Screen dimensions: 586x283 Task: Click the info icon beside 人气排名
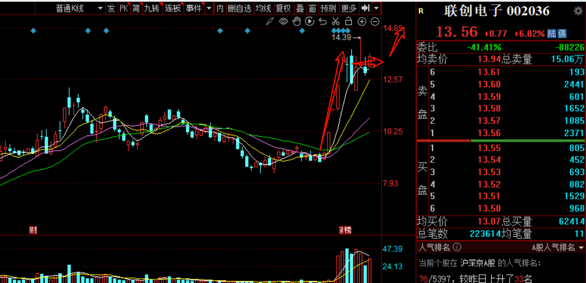(x=458, y=247)
